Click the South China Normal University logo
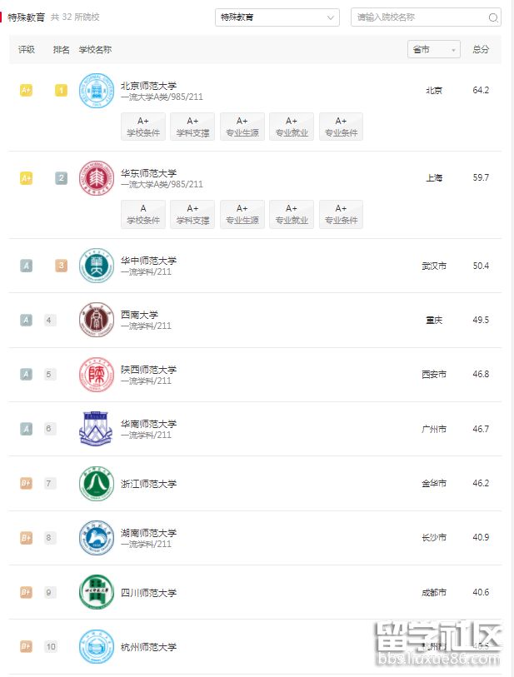Viewport: 514px width, 677px height. [96, 429]
